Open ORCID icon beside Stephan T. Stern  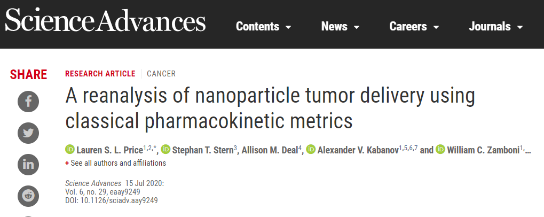point(166,150)
